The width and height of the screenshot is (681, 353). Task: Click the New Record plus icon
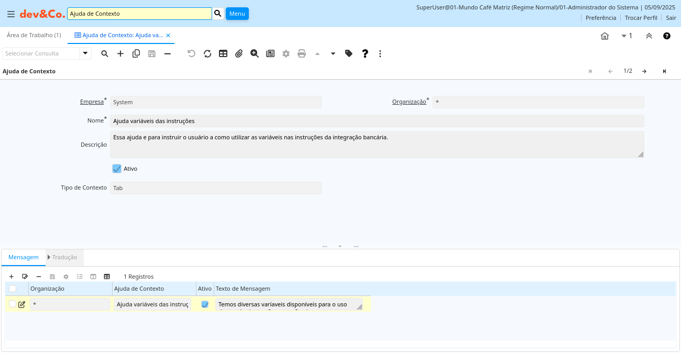pyautogui.click(x=120, y=53)
